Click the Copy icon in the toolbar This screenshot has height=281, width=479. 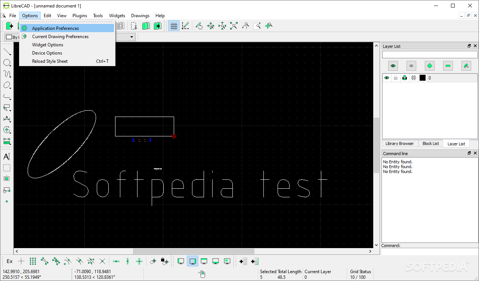point(146,26)
